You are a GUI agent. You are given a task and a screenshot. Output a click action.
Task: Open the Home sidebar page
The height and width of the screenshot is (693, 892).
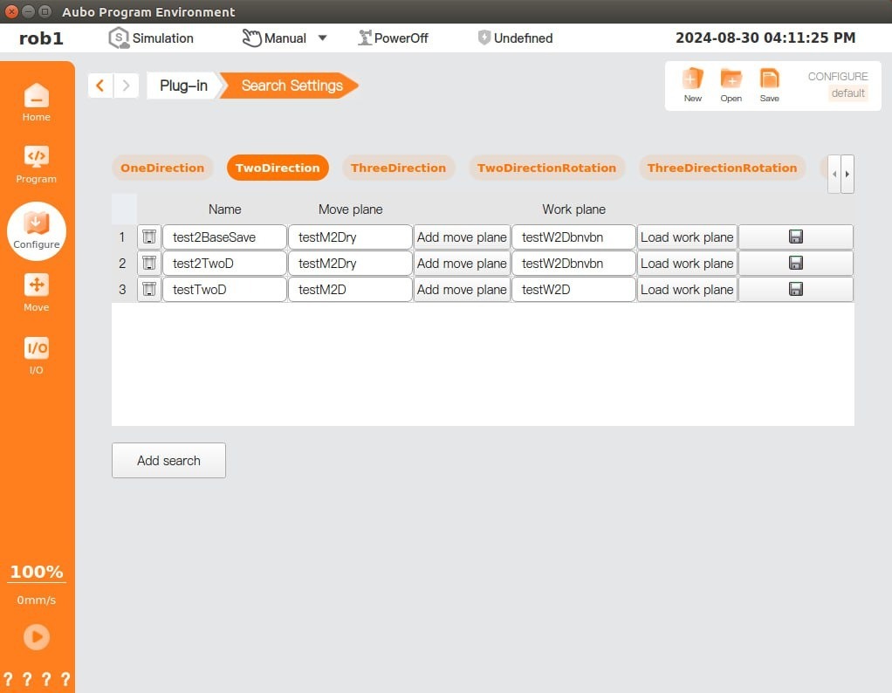(37, 102)
